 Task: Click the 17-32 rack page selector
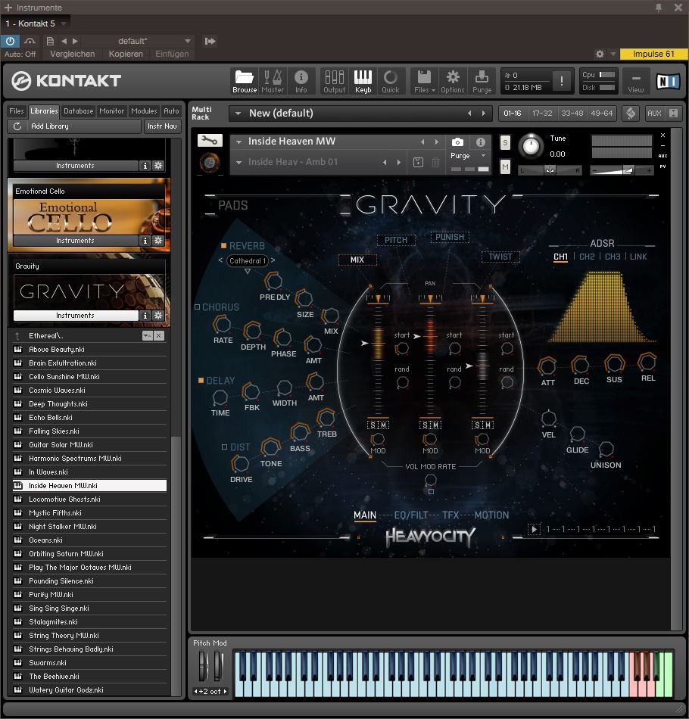[x=542, y=114]
